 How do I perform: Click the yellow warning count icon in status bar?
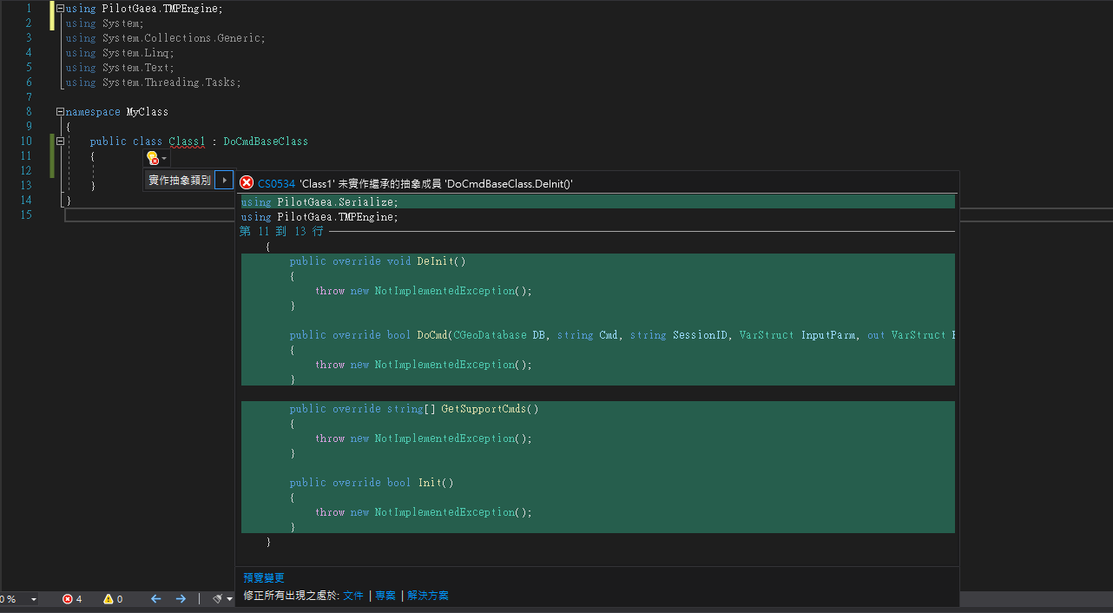pyautogui.click(x=108, y=598)
